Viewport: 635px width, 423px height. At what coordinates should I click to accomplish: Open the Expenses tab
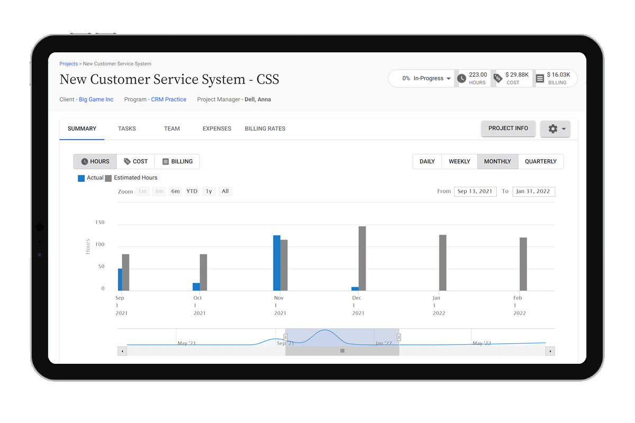click(217, 128)
